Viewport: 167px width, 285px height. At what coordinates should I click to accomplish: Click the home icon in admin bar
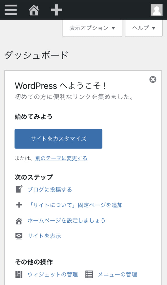[34, 10]
